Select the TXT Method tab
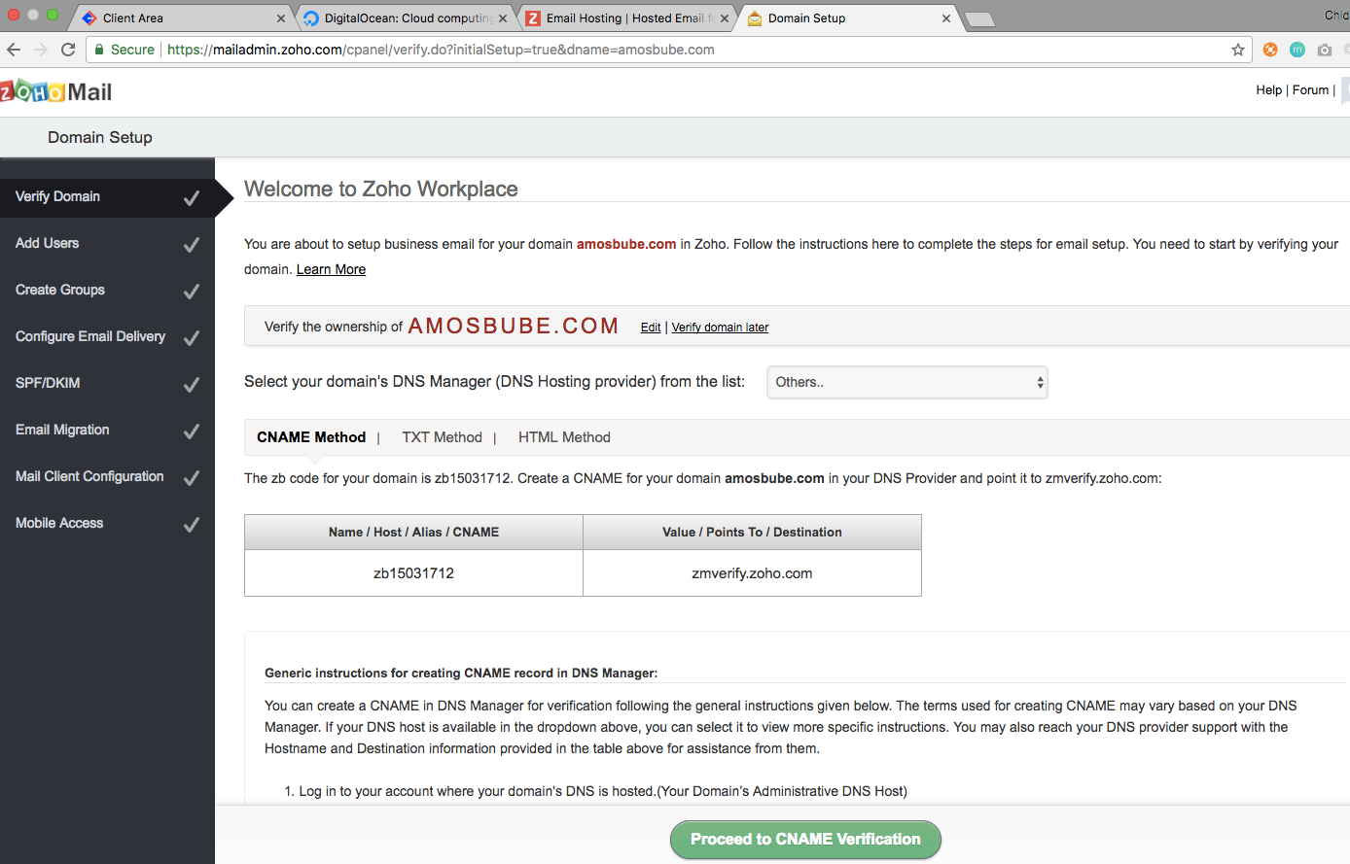The width and height of the screenshot is (1350, 864). click(443, 437)
